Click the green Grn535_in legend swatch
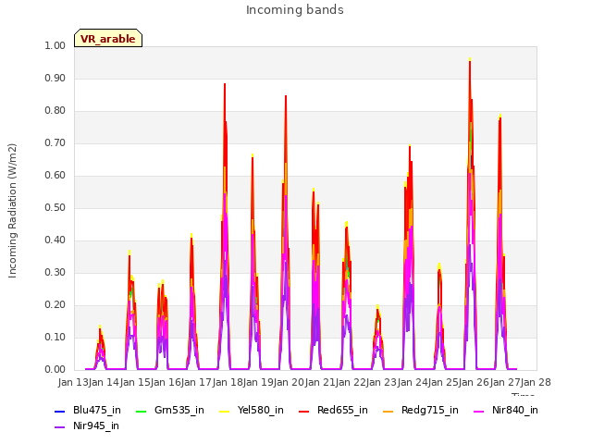592x444 pixels. pos(141,411)
